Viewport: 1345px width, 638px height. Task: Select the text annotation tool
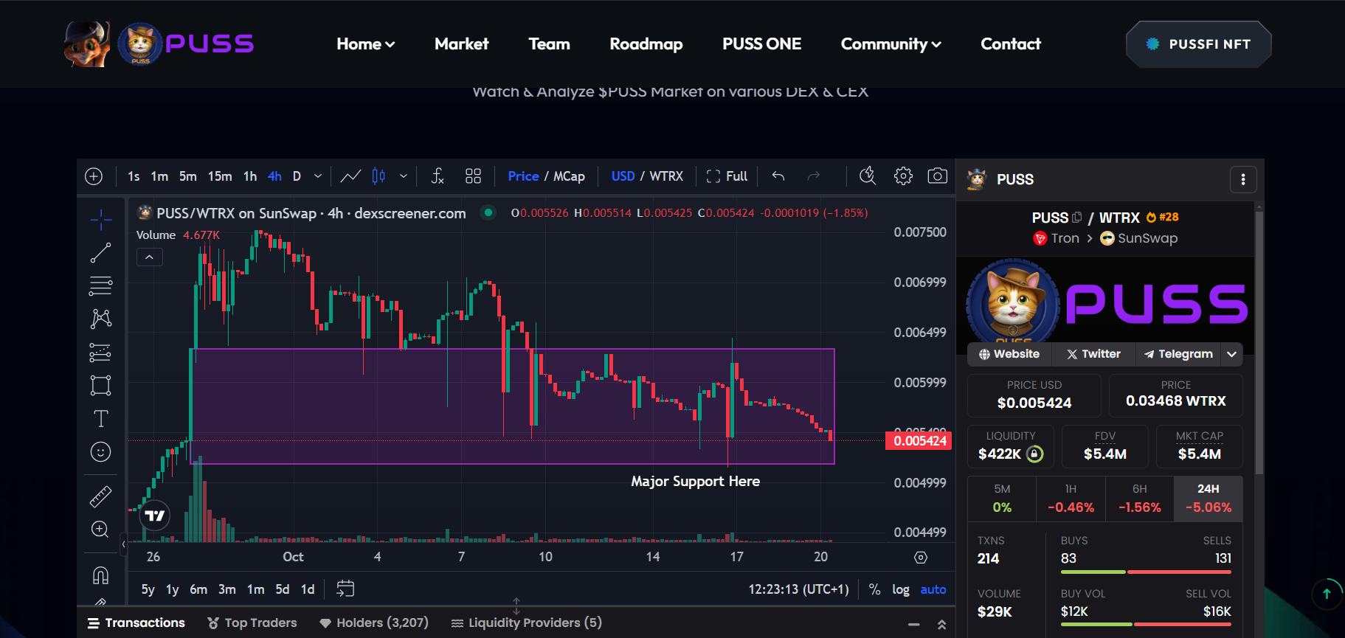(101, 419)
